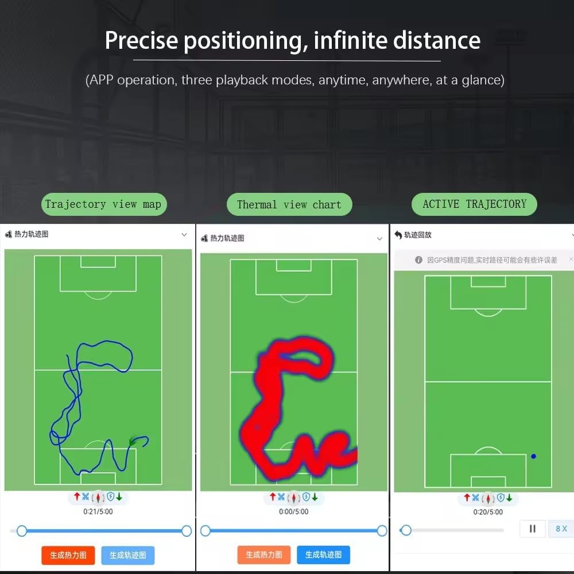This screenshot has height=574, width=574.
Task: Click shield lightning icon in right panel
Action: [501, 498]
